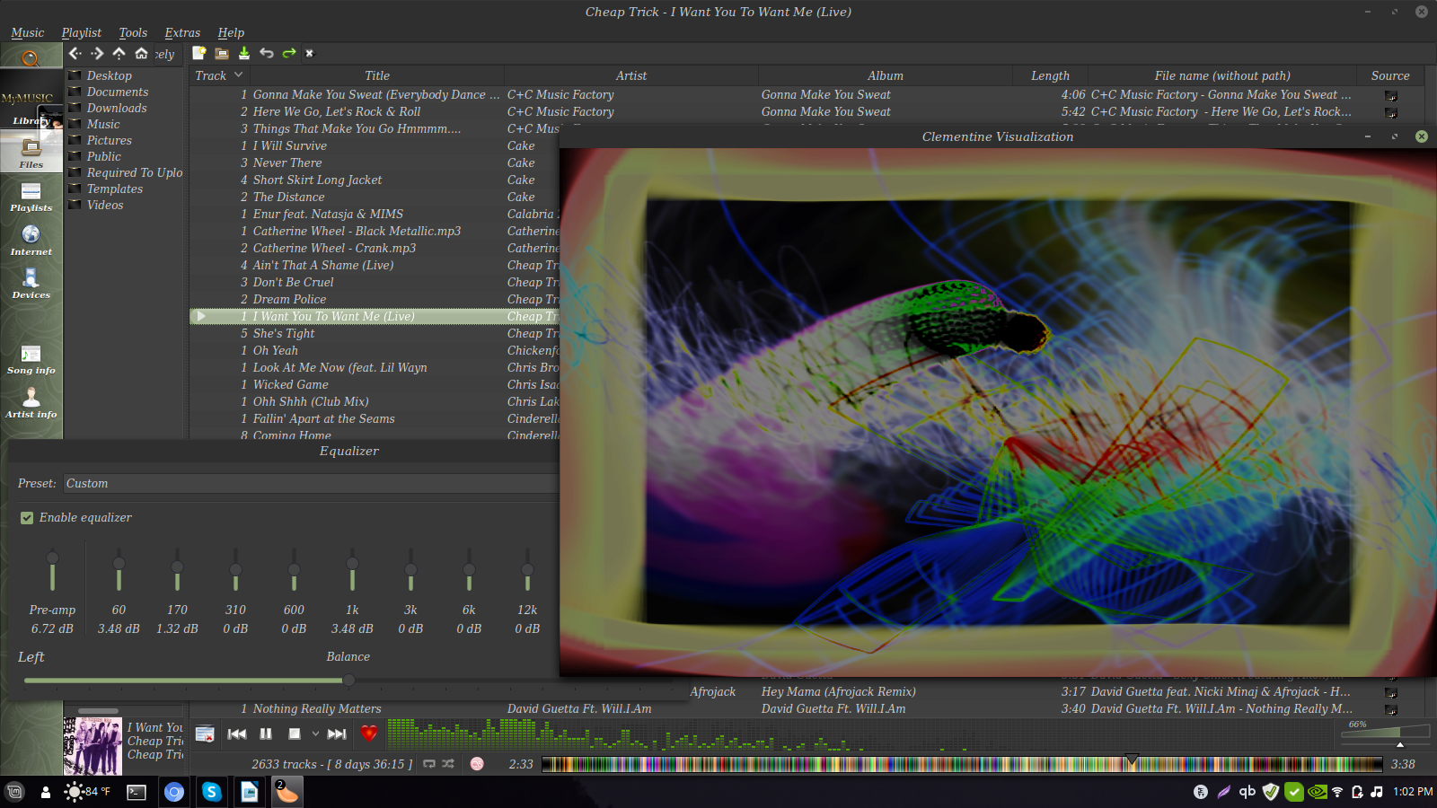Load a playlist from file
Viewport: 1437px width, 808px height.
[222, 53]
